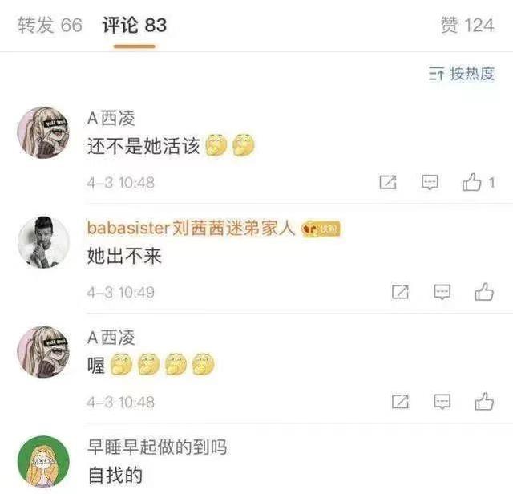The width and height of the screenshot is (513, 494).
Task: Tap the sort icon beside 按热度
Action: [436, 73]
